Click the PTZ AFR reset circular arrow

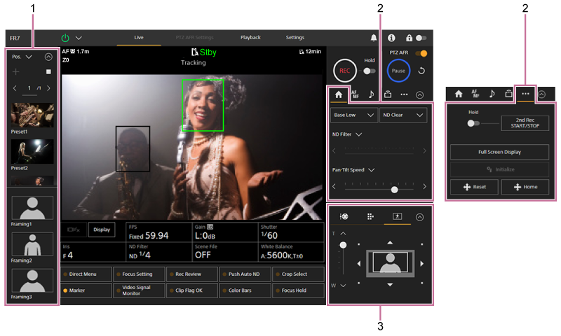[x=421, y=71]
